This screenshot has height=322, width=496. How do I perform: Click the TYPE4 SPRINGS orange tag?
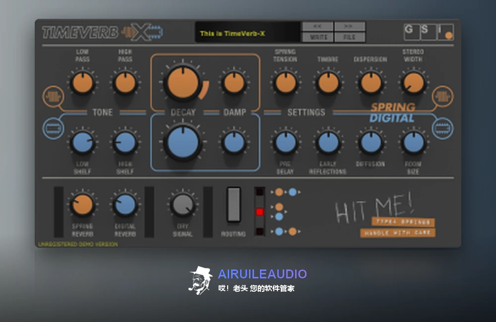403,222
